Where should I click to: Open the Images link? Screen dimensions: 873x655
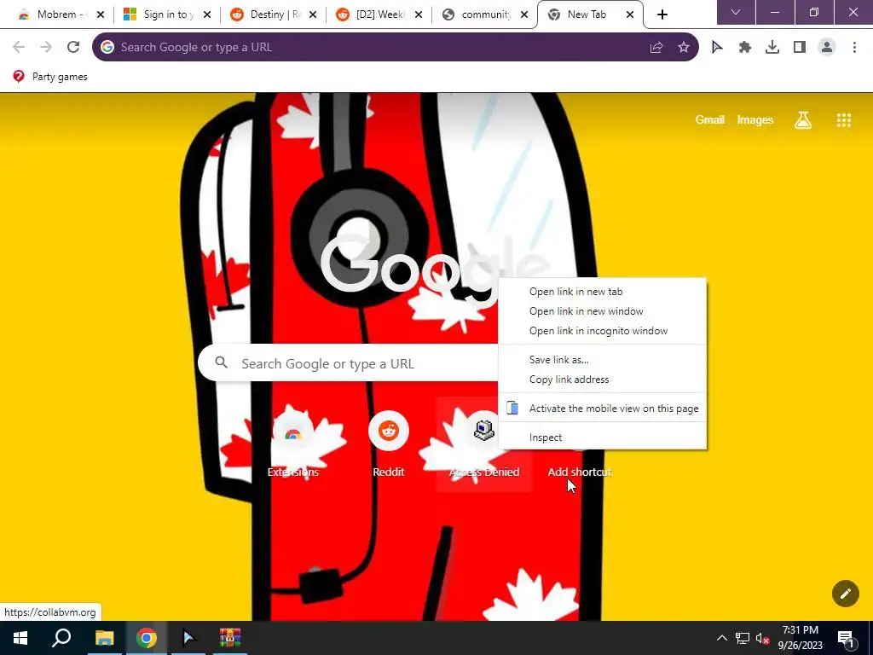pos(755,119)
